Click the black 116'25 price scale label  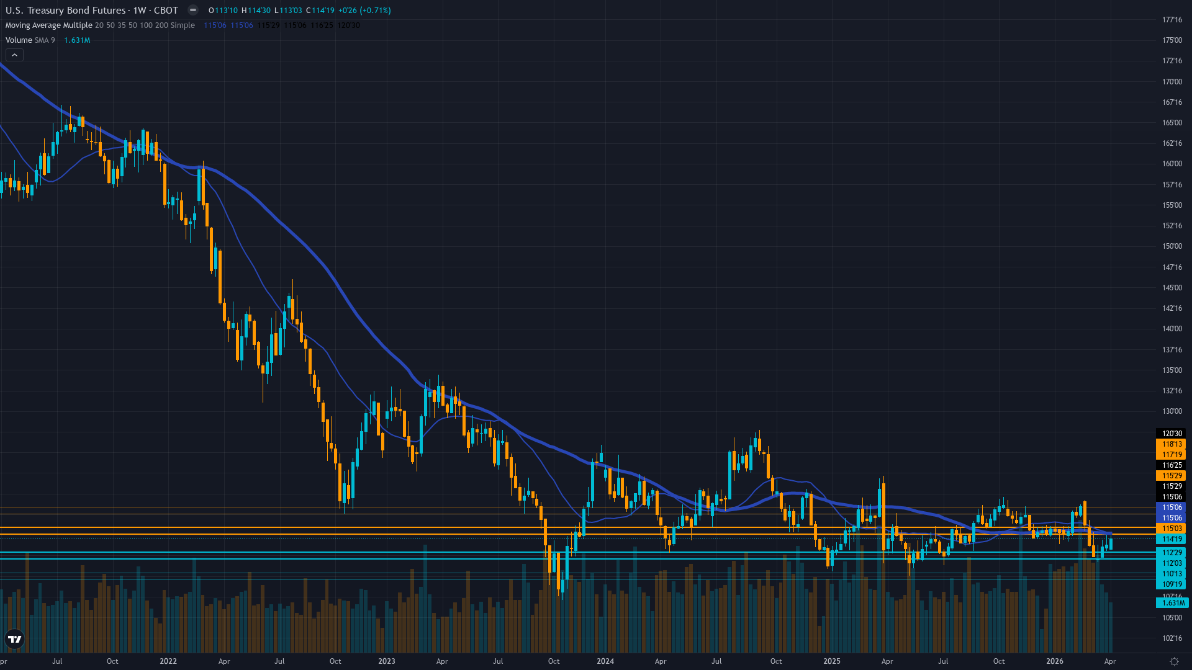[1171, 465]
